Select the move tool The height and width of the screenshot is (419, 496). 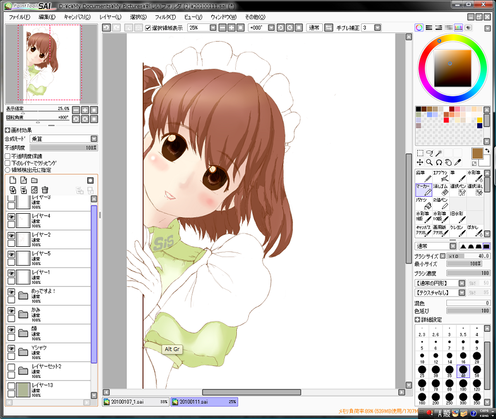click(x=420, y=162)
